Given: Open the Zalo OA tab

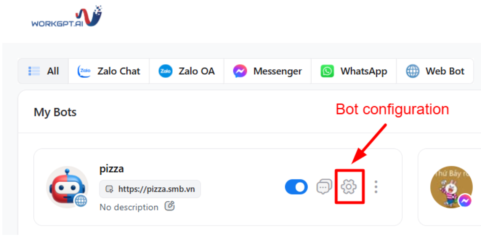Looking at the screenshot, I should [187, 71].
